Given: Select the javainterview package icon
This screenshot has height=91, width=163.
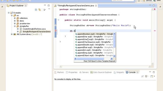Looking at the screenshot, I should tap(18, 24).
